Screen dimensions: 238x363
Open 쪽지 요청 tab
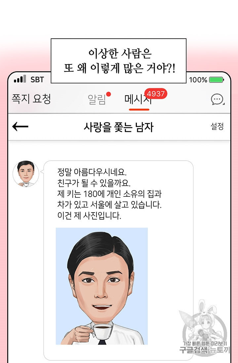point(31,99)
